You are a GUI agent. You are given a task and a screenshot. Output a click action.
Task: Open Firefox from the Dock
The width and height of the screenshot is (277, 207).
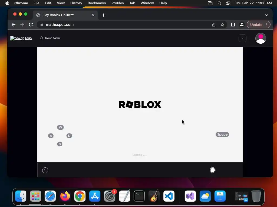[65, 196]
